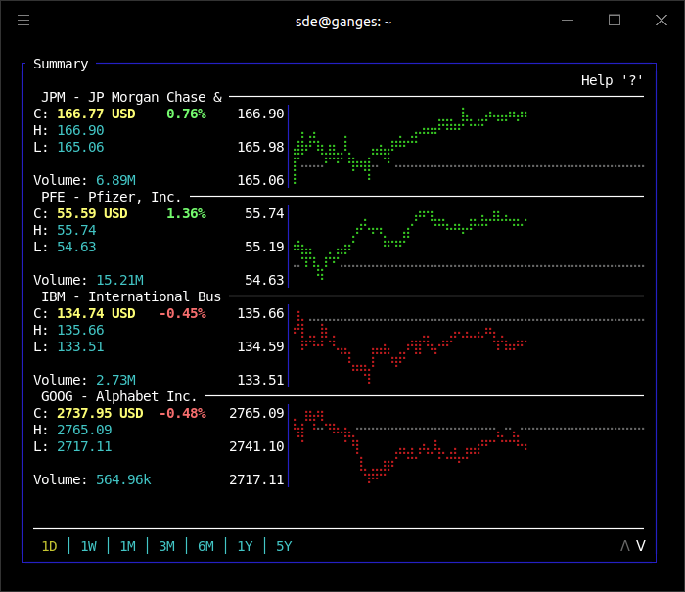685x592 pixels.
Task: Click JPM current price 166.77 USD
Action: (96, 114)
